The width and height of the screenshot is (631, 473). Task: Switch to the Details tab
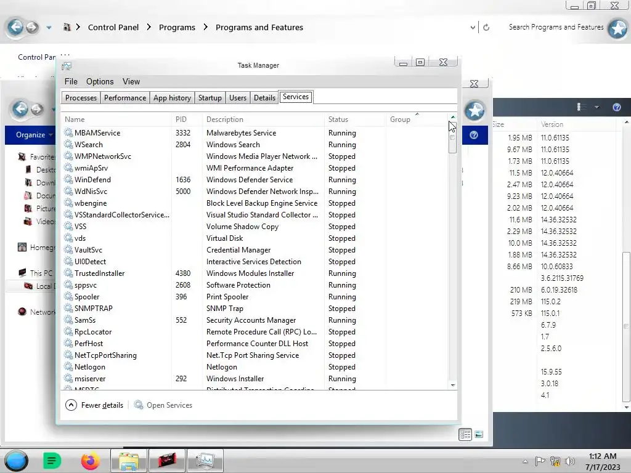264,98
